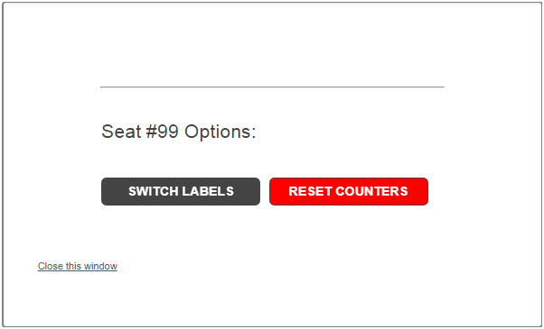Select the "Seat #99 Options:" heading text

pyautogui.click(x=179, y=132)
